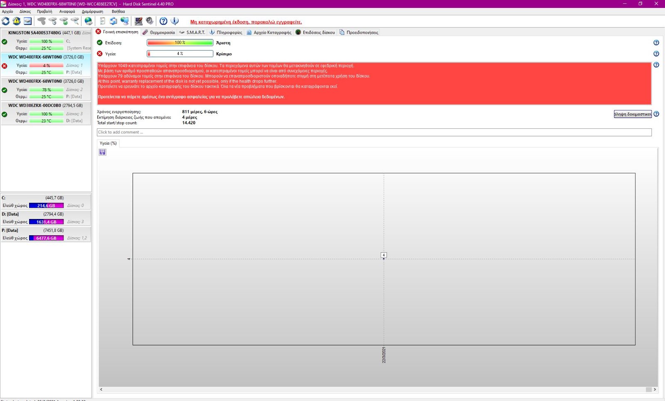This screenshot has width=665, height=401.
Task: Click the yellow warning triangle toolbar icon
Action: [x=17, y=21]
